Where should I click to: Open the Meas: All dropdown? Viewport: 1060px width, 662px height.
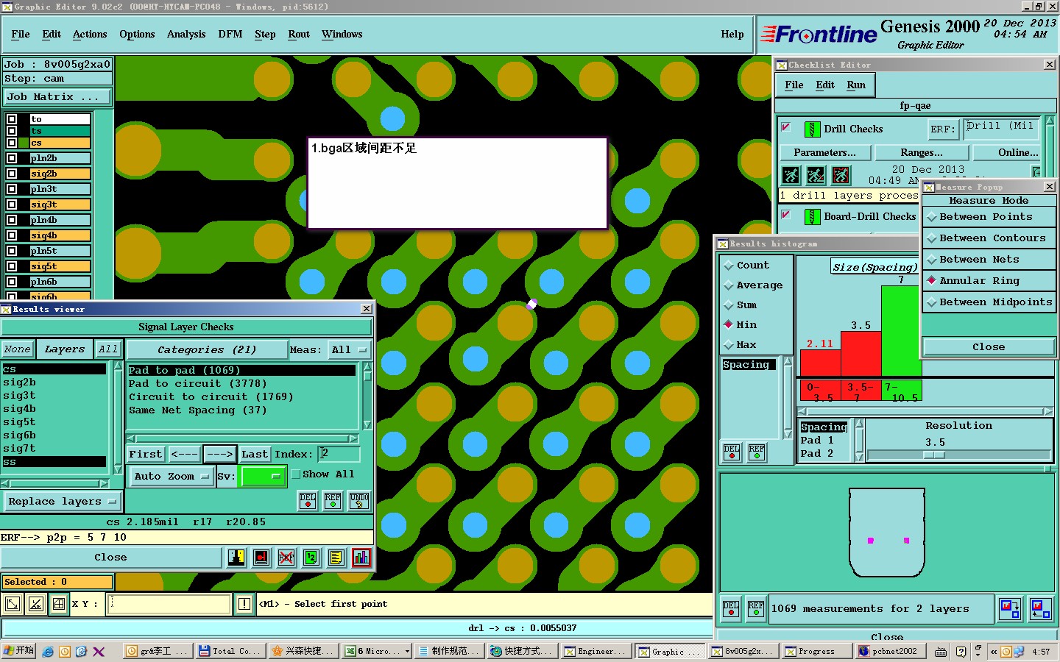pyautogui.click(x=349, y=350)
